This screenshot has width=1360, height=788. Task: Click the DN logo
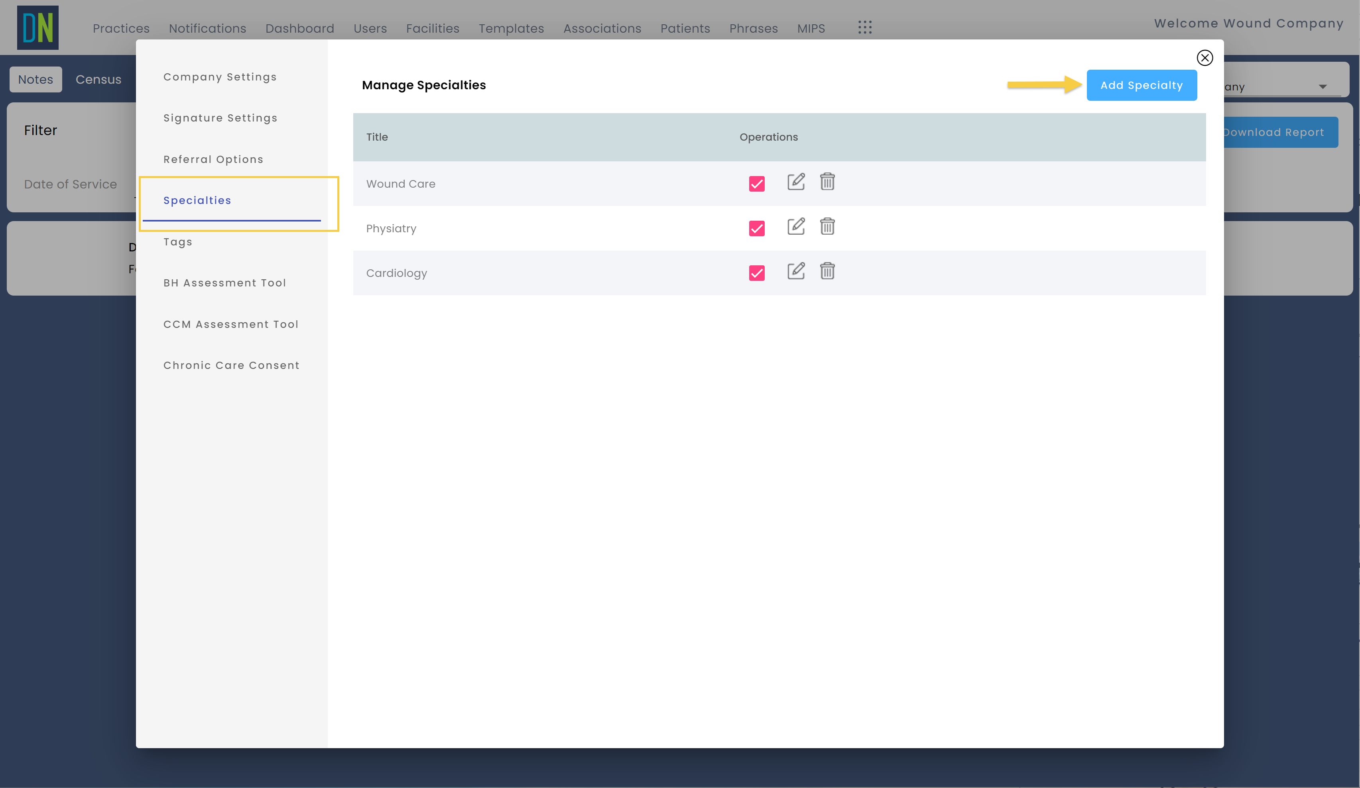pyautogui.click(x=38, y=27)
